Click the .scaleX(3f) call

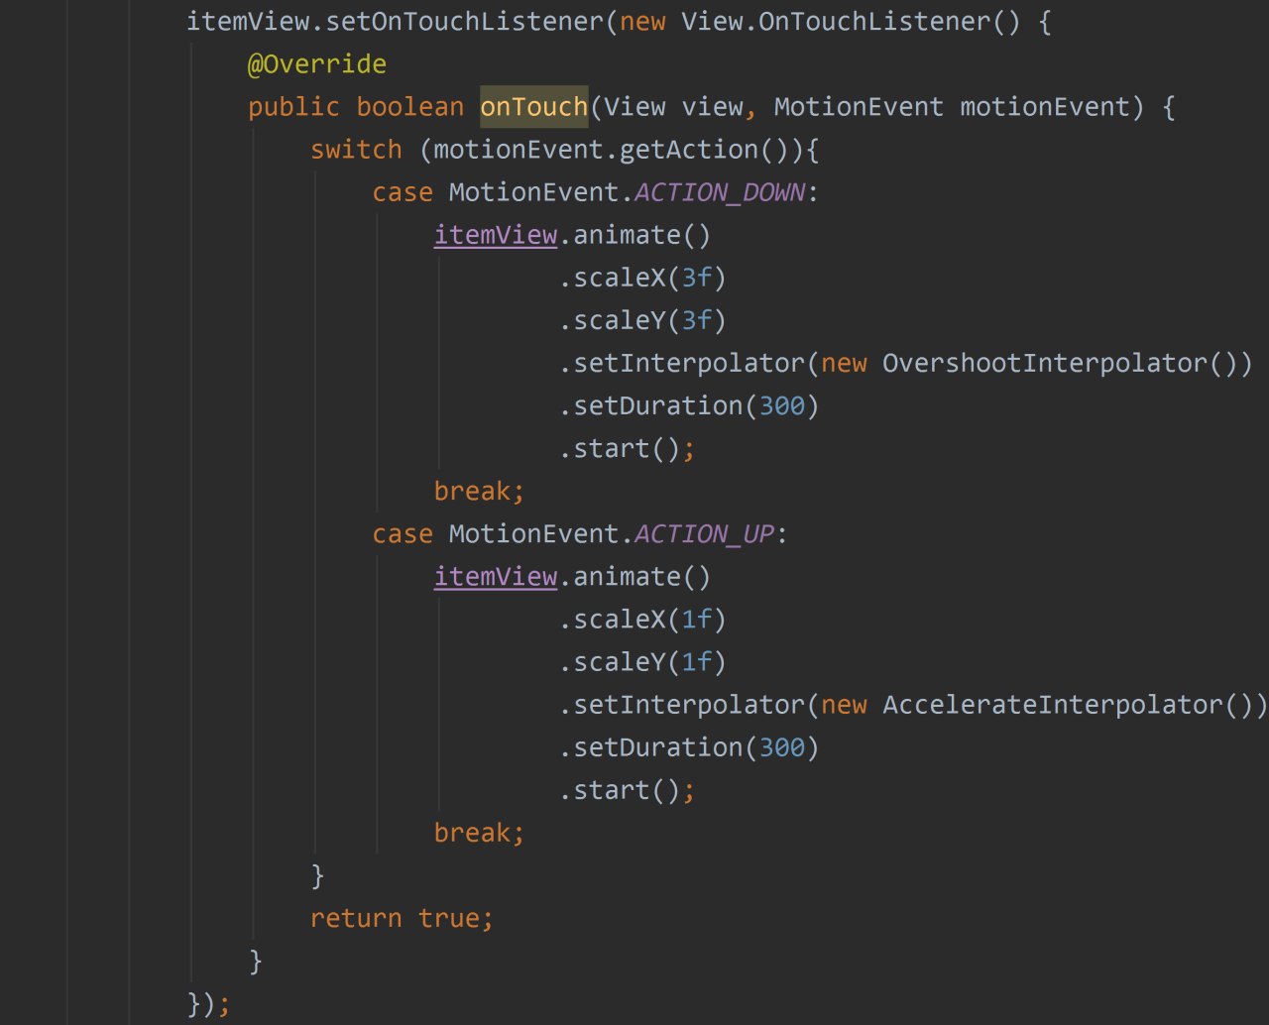click(642, 278)
